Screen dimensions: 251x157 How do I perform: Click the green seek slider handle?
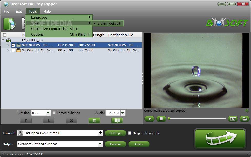(x=169, y=118)
